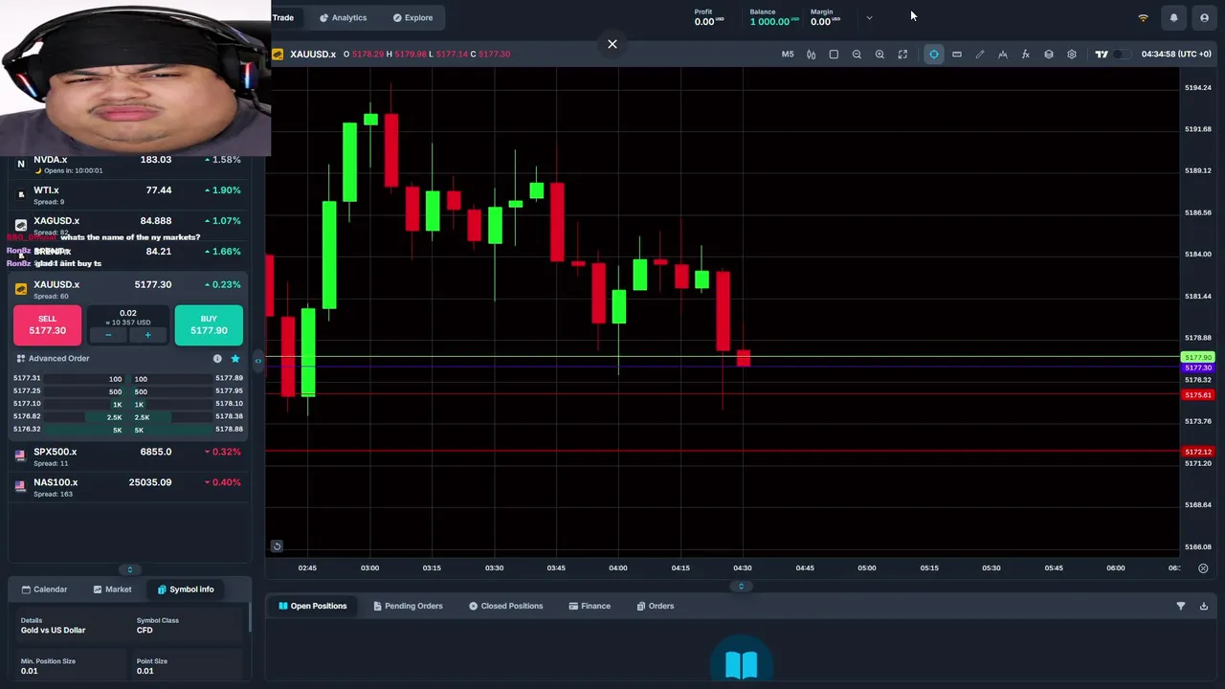
Task: Close the chart tab with X
Action: click(x=612, y=44)
